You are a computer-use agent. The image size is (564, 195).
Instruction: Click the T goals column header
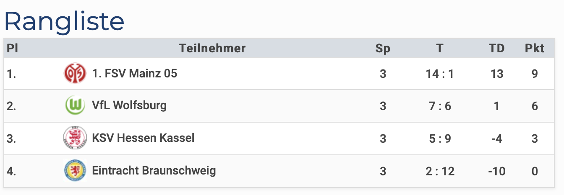click(439, 49)
